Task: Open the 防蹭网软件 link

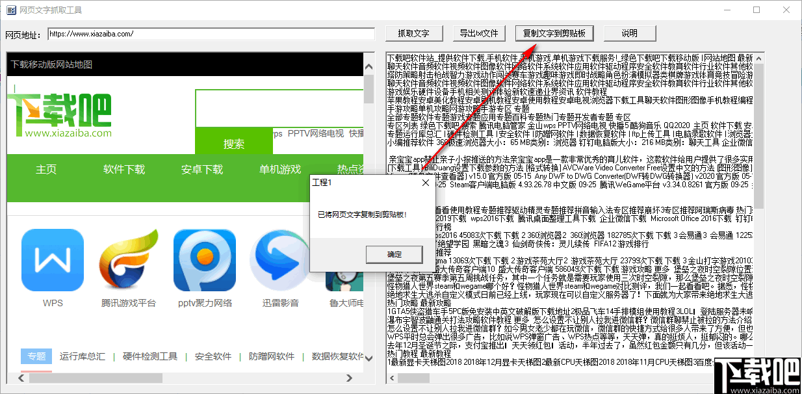Action: [272, 356]
